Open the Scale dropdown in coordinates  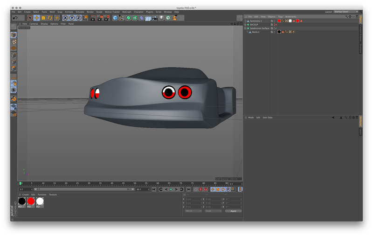pos(213,211)
